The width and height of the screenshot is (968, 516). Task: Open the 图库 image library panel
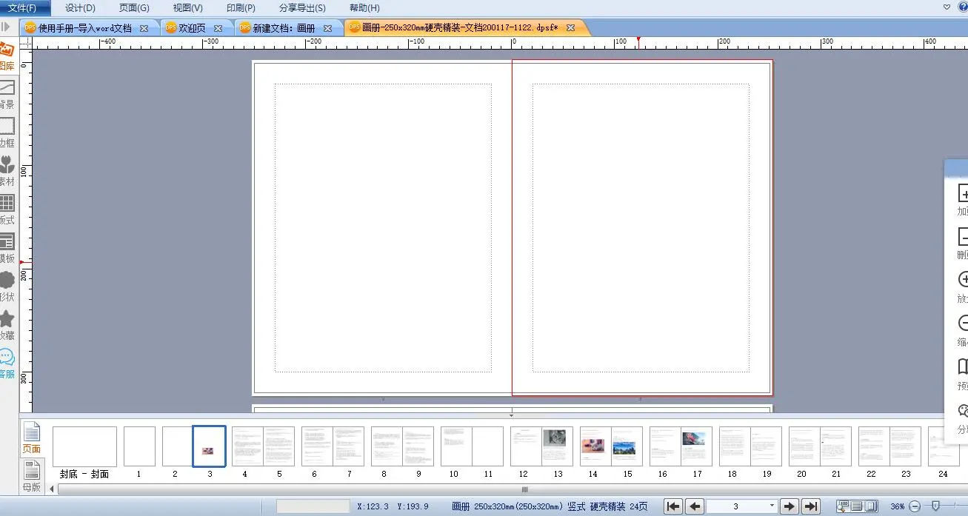[7, 56]
